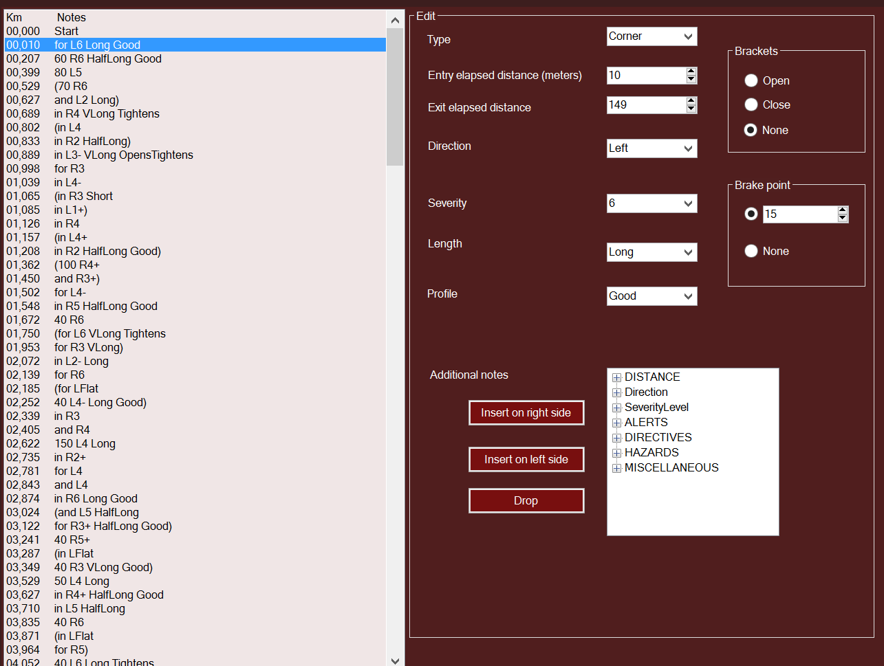Select the Open brackets radio button
The image size is (884, 666).
tap(751, 81)
